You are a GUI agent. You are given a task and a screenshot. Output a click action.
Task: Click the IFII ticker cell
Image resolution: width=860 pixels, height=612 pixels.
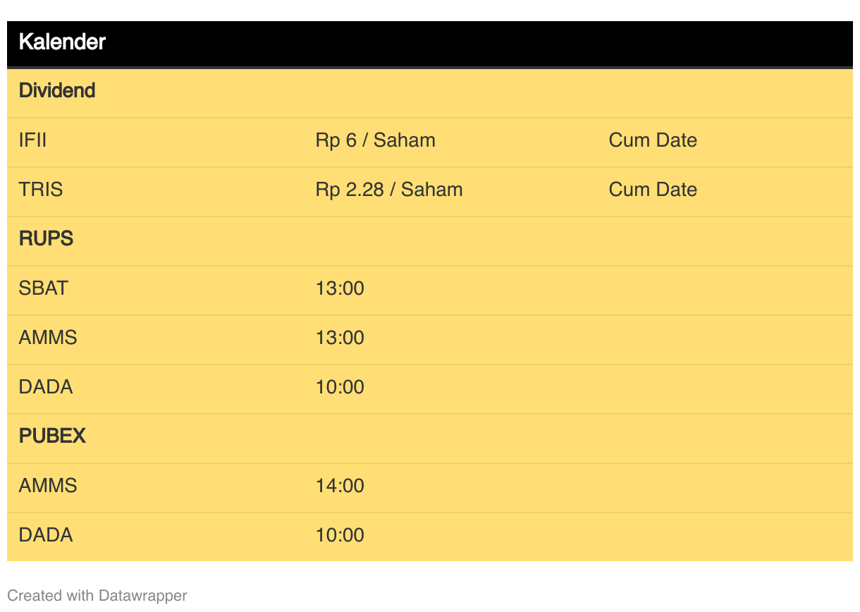[32, 140]
